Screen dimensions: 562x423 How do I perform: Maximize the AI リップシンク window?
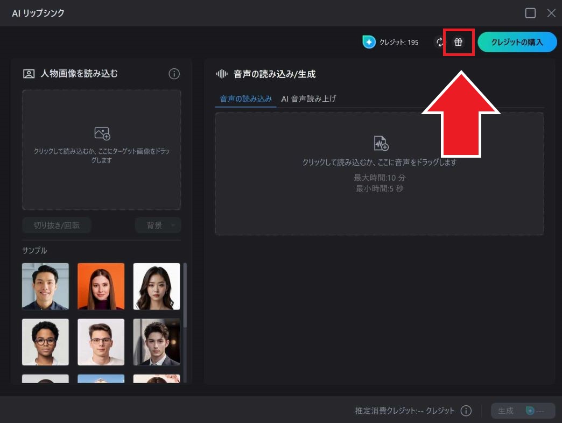(530, 13)
